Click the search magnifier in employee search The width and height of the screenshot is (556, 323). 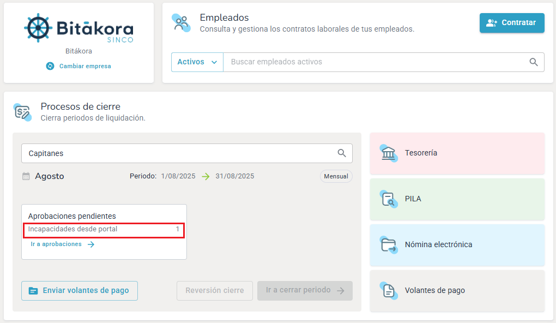point(534,62)
